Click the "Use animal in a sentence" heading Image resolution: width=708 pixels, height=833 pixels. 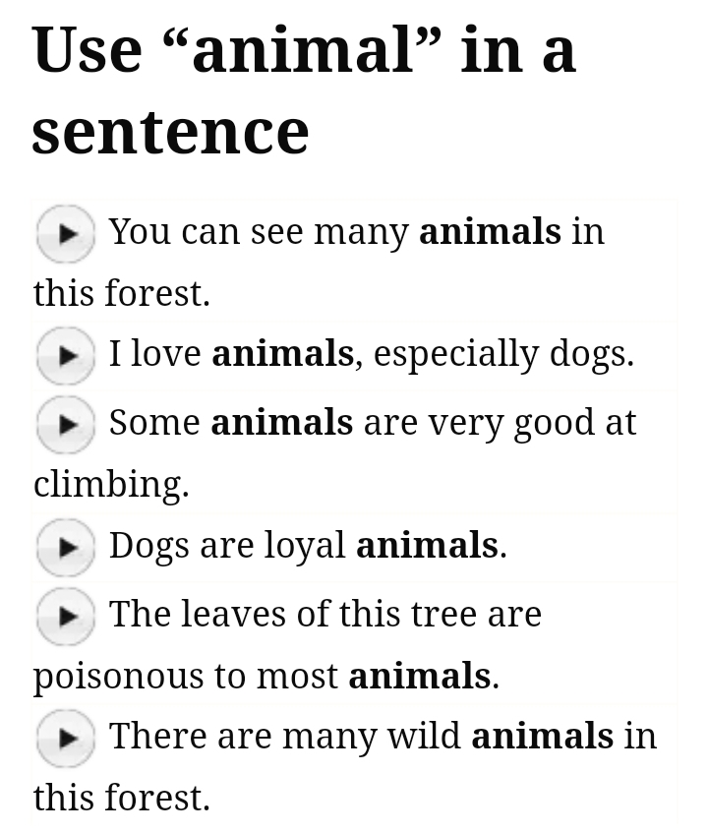pyautogui.click(x=303, y=89)
